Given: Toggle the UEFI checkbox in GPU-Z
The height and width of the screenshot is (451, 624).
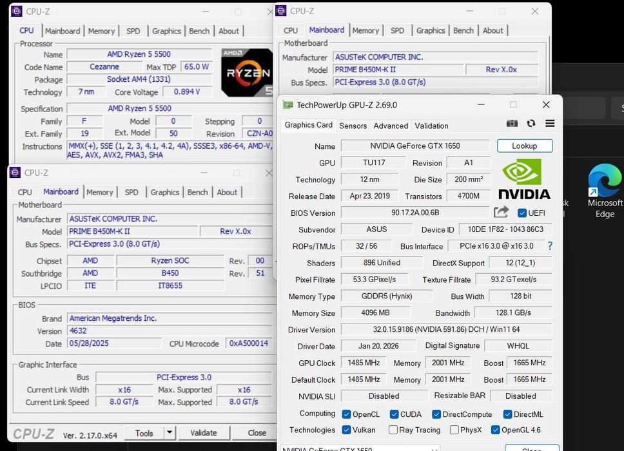Looking at the screenshot, I should [522, 213].
